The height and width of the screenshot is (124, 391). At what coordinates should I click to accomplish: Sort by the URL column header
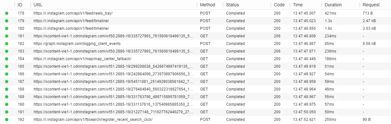click(x=38, y=5)
